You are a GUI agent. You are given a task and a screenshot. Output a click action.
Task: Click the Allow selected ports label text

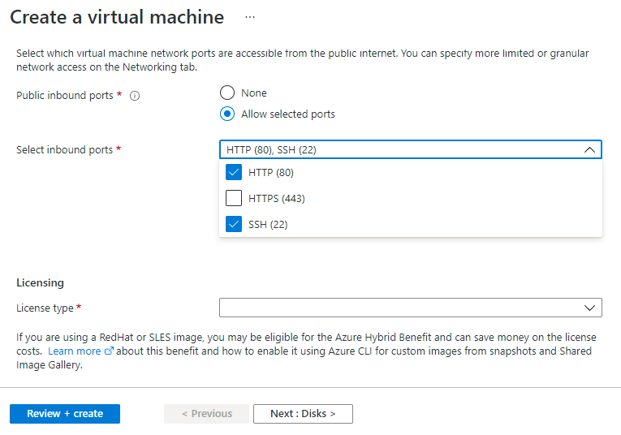[x=288, y=114]
